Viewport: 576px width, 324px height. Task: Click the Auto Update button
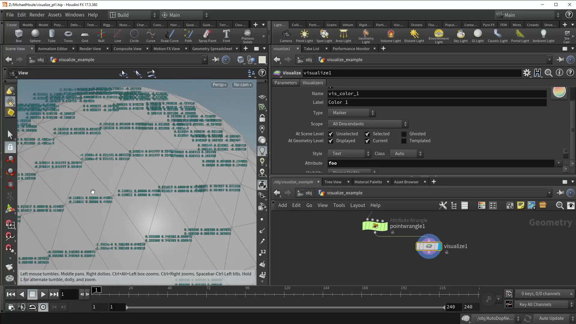click(x=551, y=318)
